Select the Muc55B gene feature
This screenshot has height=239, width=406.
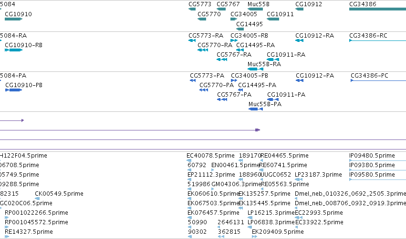pos(255,9)
